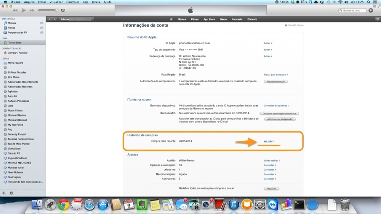Switch to the Filmes store tab
The width and height of the screenshot is (381, 214).
(195, 19)
